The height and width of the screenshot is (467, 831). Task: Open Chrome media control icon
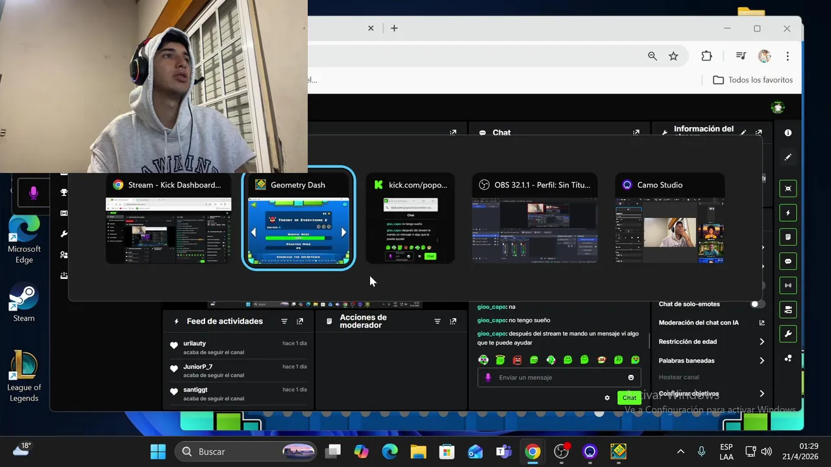741,56
